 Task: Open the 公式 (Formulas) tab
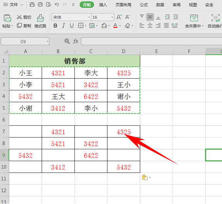(144, 5)
